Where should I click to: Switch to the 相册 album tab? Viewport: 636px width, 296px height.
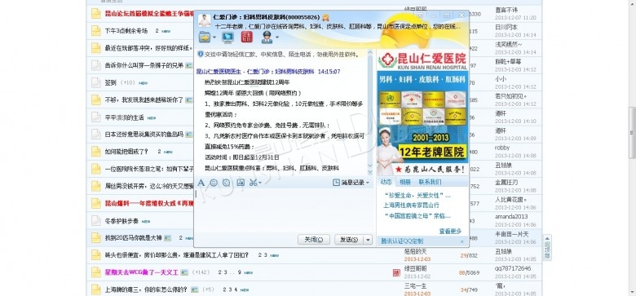pyautogui.click(x=404, y=182)
